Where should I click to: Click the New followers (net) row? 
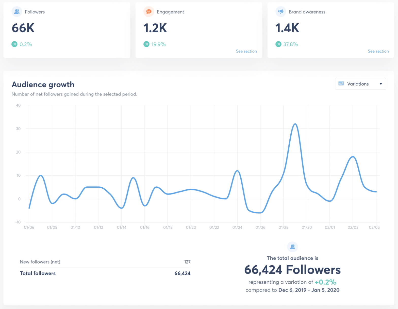tap(105, 262)
